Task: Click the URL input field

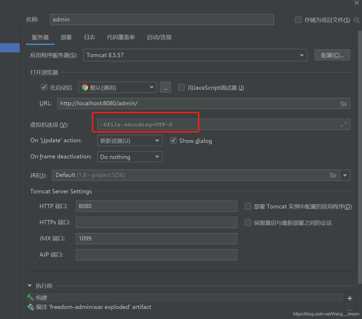Action: pos(204,103)
